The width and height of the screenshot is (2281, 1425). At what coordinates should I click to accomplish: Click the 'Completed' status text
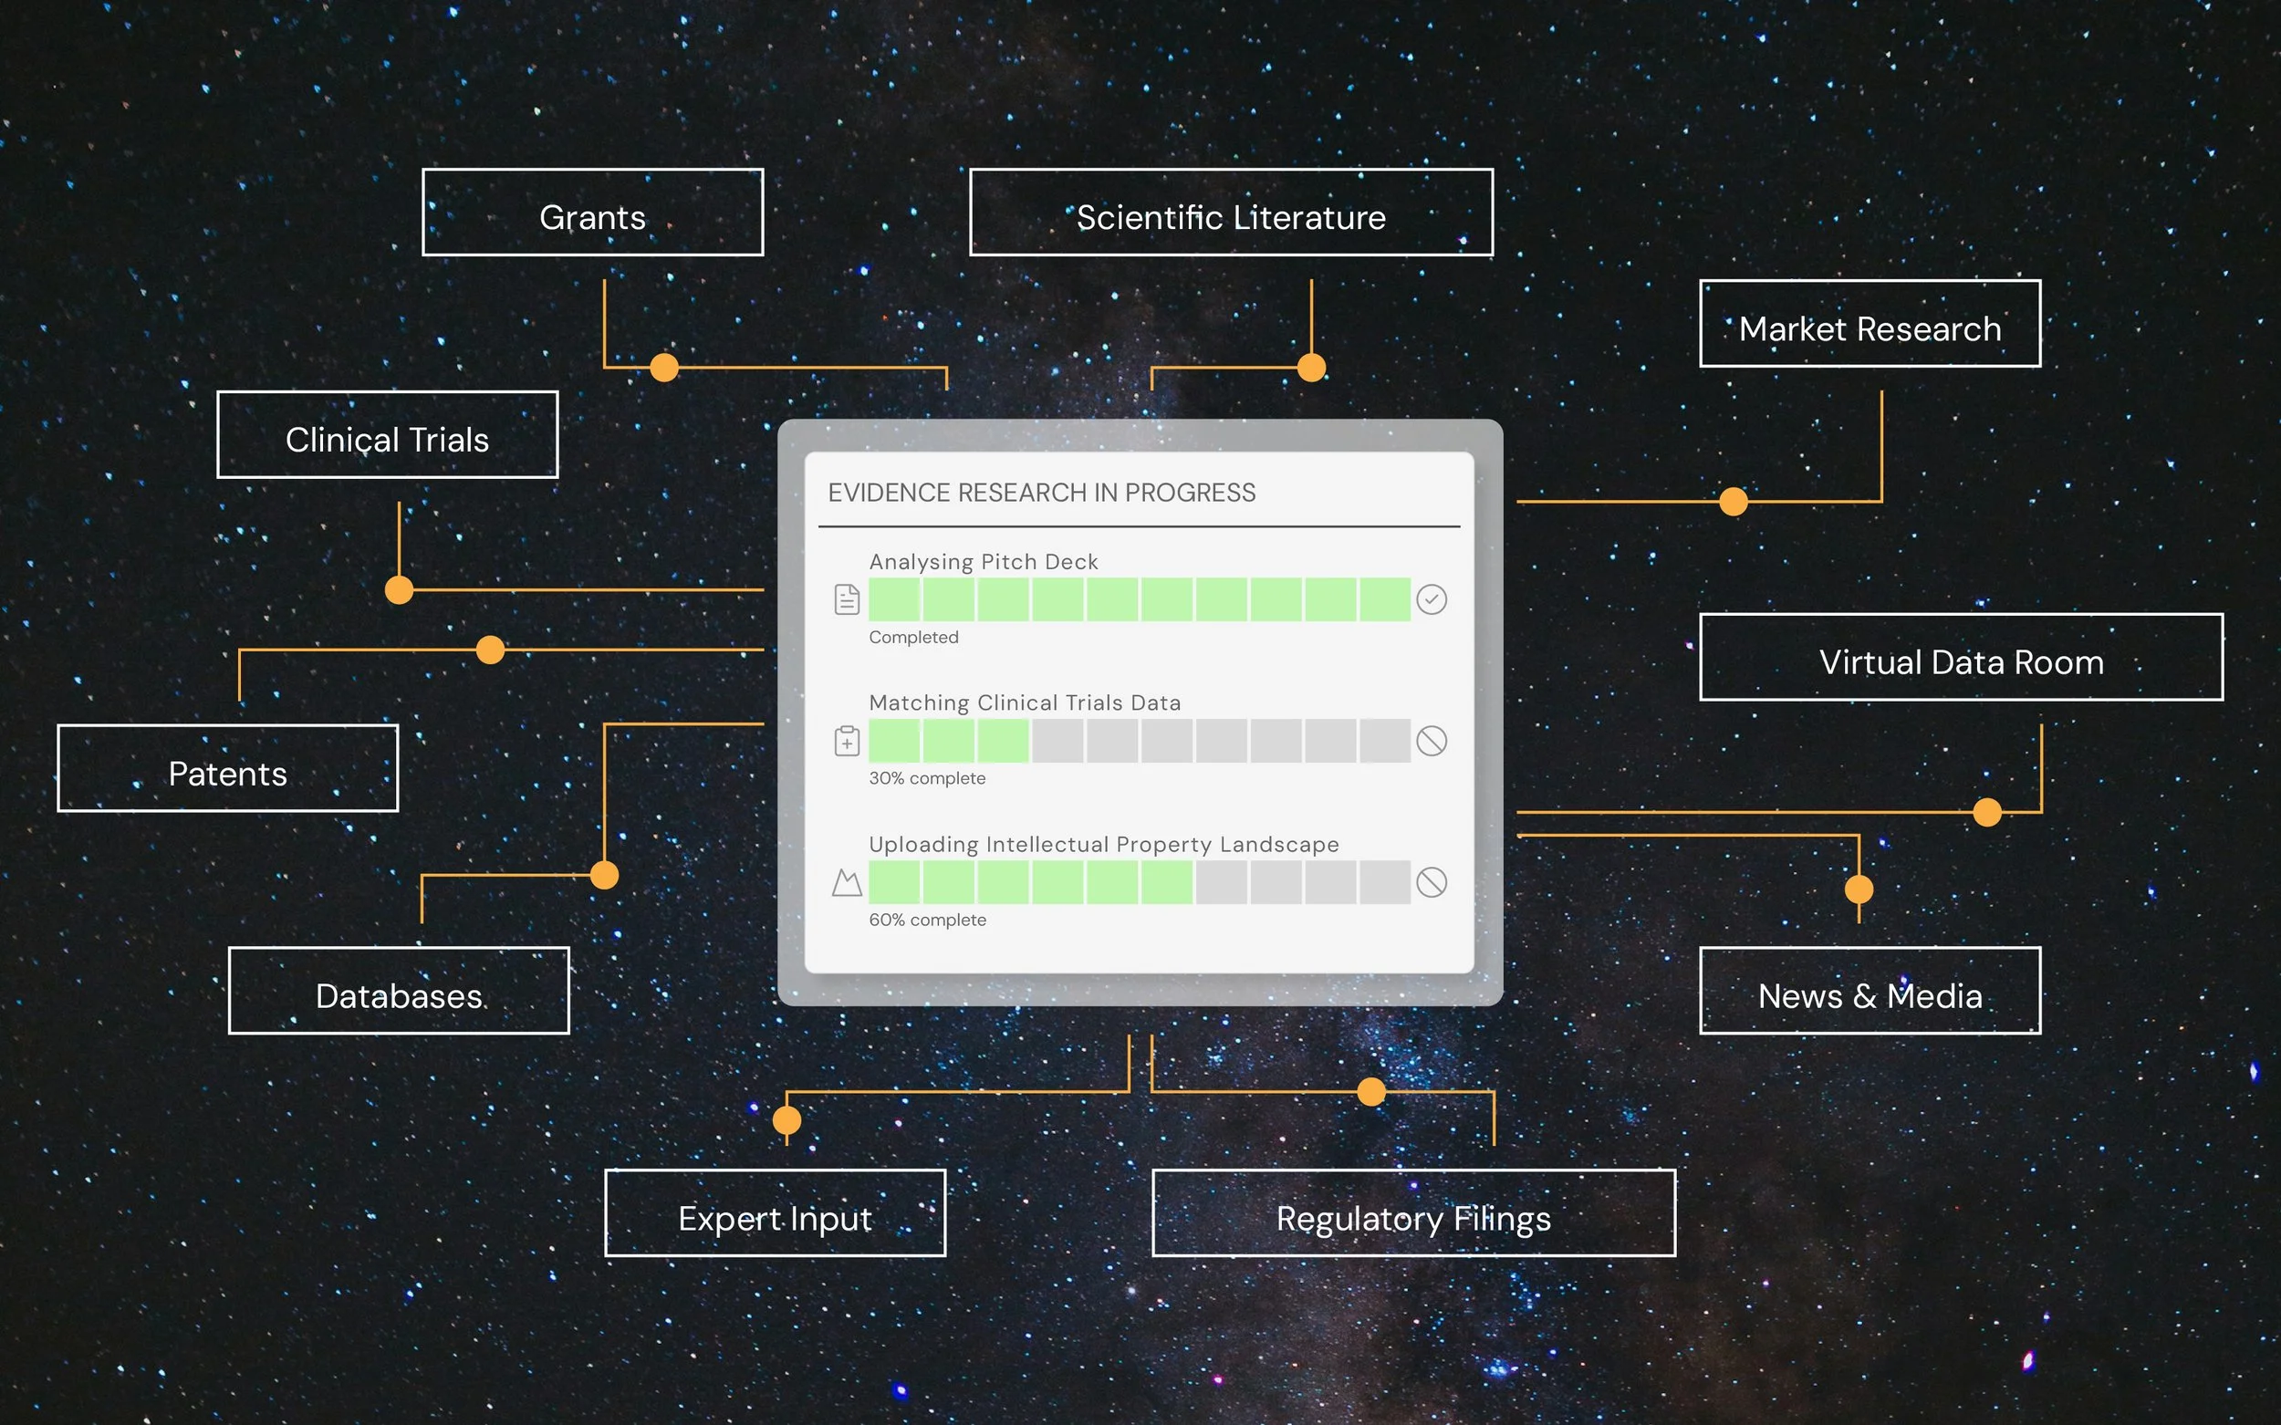[913, 637]
